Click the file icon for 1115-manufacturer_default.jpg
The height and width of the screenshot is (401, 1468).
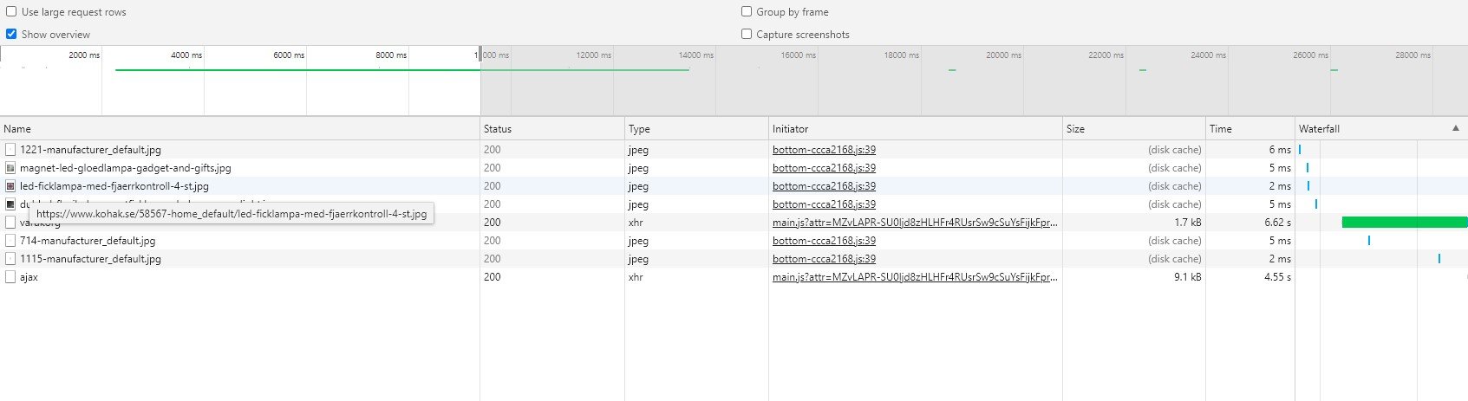coord(10,259)
